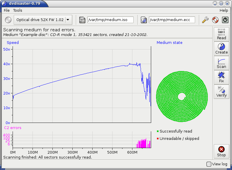
Task: Click the power Quit icon
Action: pyautogui.click(x=225, y=20)
